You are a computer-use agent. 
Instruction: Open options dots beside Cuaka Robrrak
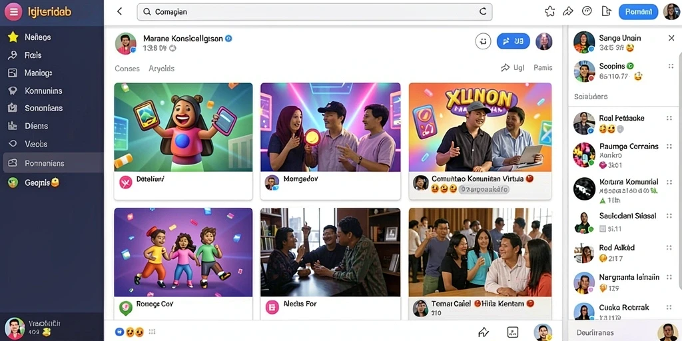669,308
